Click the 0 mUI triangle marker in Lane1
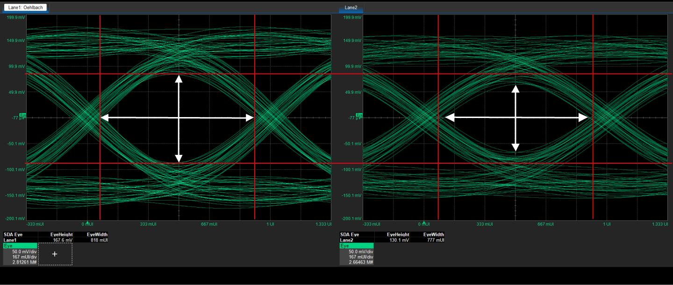This screenshot has height=285, width=673. 87,222
